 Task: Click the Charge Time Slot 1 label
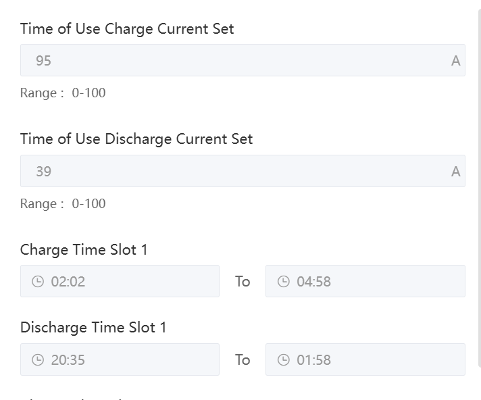tap(84, 250)
